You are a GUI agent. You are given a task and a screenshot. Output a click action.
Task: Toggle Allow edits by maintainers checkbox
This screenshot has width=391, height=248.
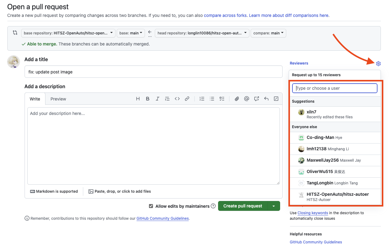pyautogui.click(x=151, y=206)
